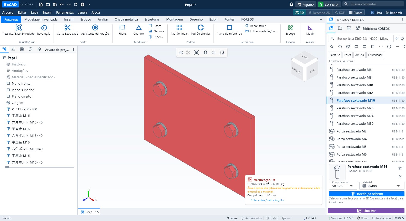
Task: Select the Padrão circular tool
Action: tap(200, 30)
